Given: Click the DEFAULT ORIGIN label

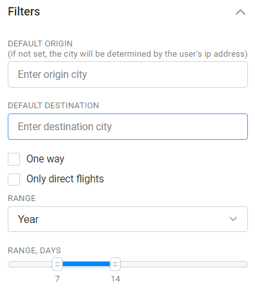Looking at the screenshot, I should (x=40, y=44).
